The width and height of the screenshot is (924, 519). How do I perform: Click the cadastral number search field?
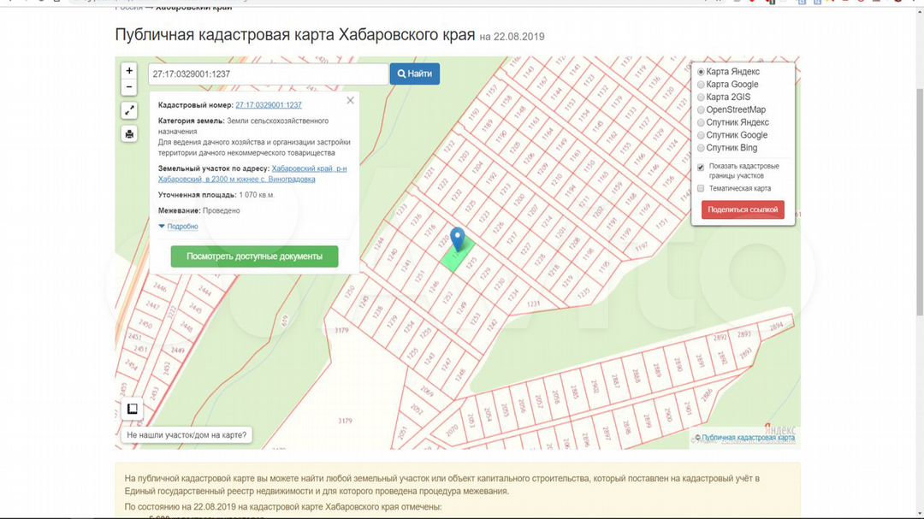(268, 74)
